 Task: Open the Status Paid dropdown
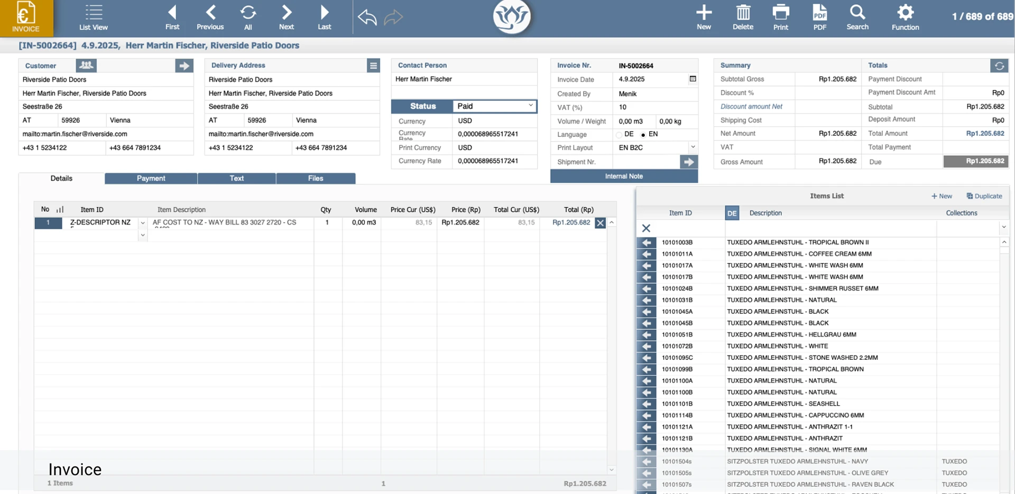[x=495, y=106]
